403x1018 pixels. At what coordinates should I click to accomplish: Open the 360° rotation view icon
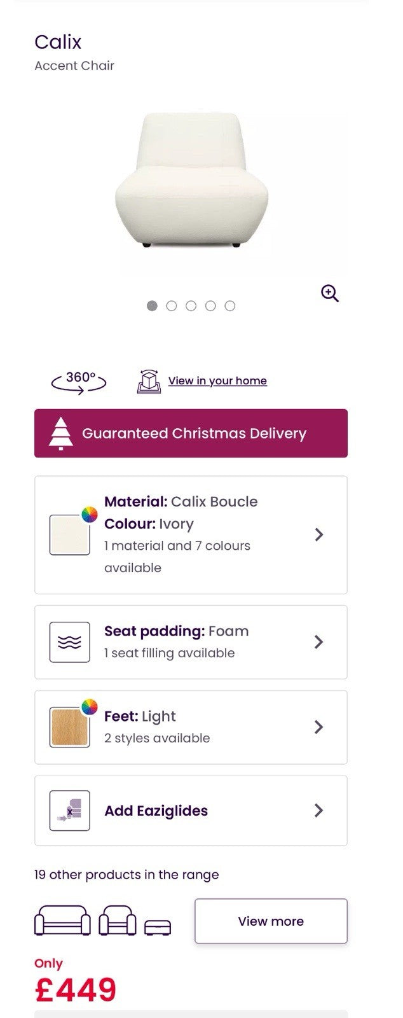tap(79, 381)
